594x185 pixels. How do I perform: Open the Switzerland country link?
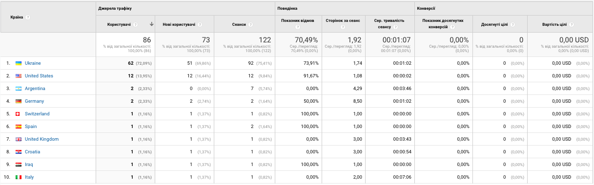pos(37,114)
